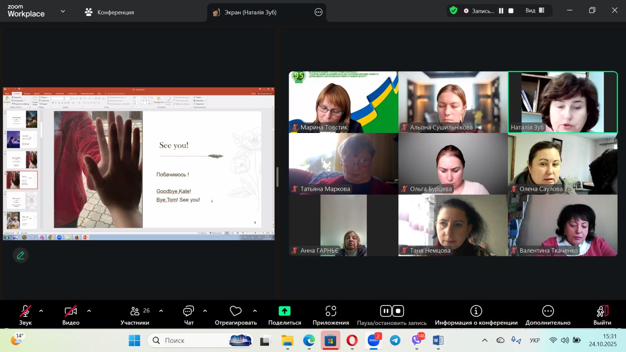The image size is (626, 352).
Task: Unmute the microphone
Action: click(25, 311)
